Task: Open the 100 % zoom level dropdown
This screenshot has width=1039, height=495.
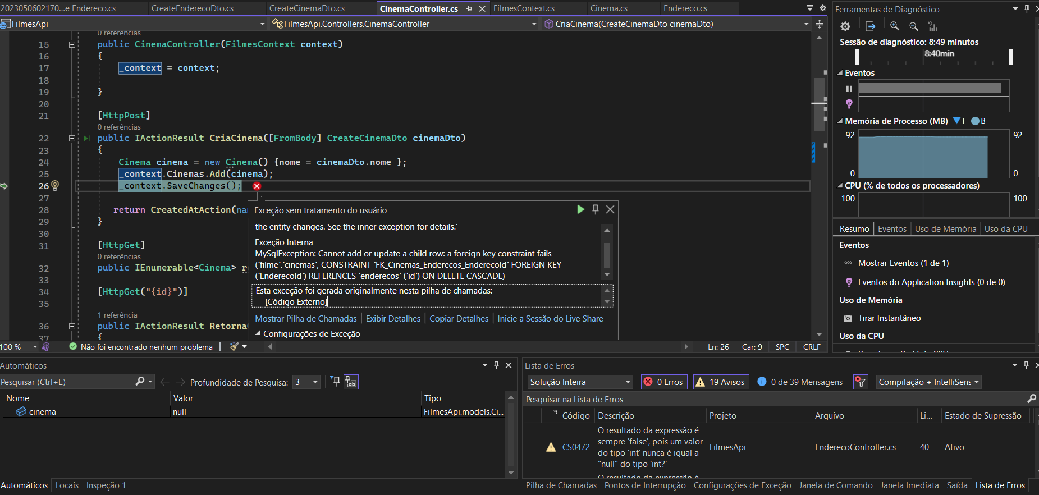Action: pyautogui.click(x=35, y=347)
